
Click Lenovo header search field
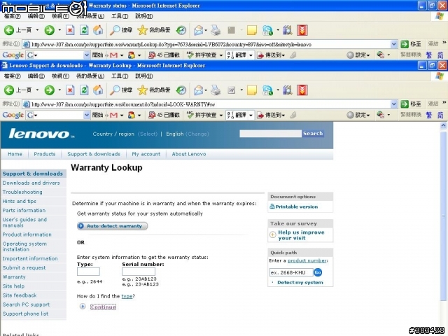(x=270, y=134)
